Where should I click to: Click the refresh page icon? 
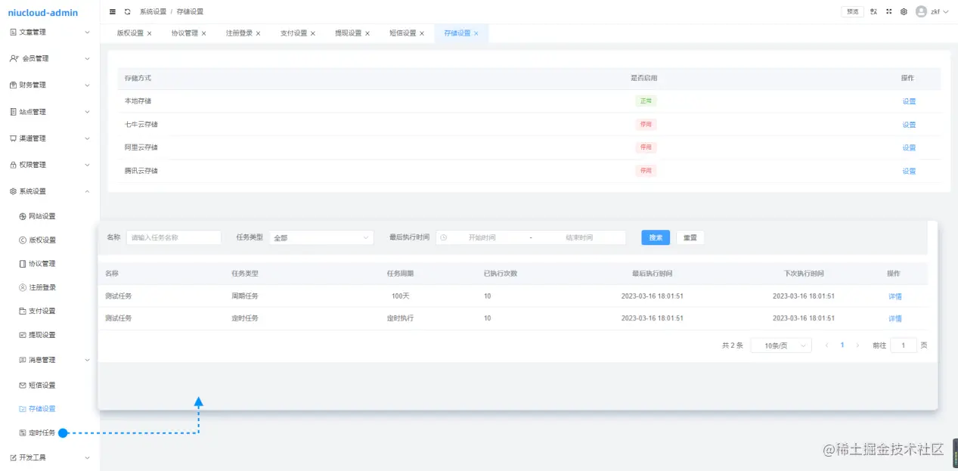127,11
